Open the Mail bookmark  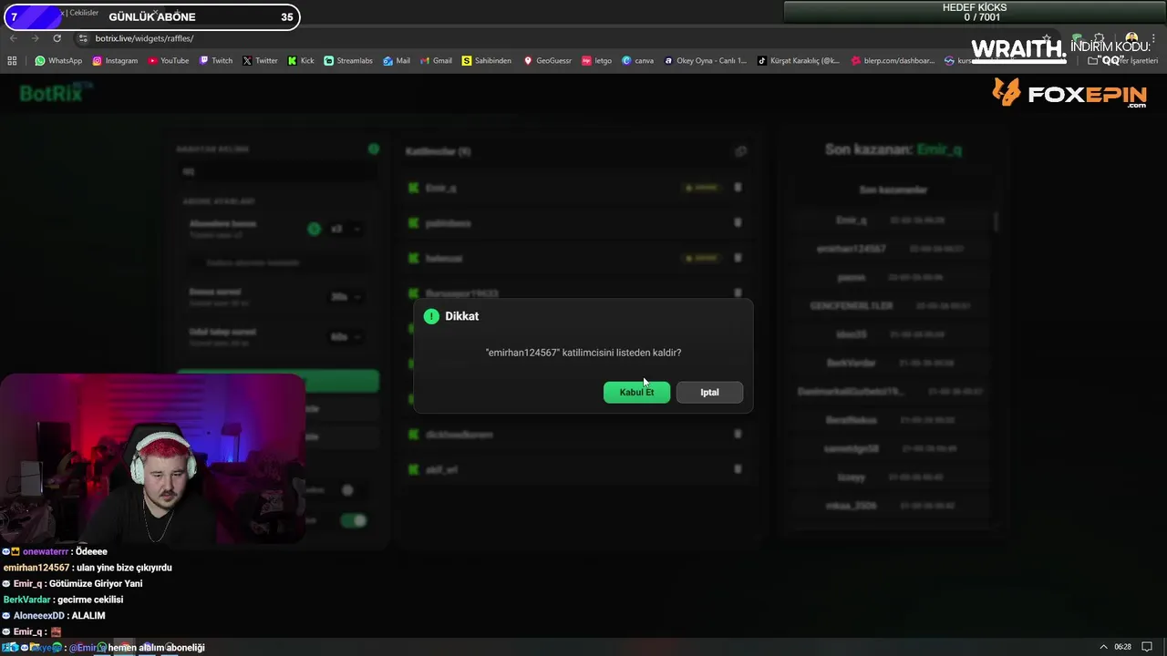(x=397, y=61)
